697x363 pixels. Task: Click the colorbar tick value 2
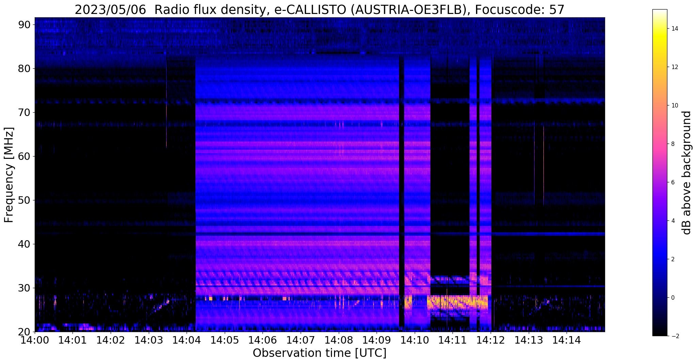pos(672,259)
